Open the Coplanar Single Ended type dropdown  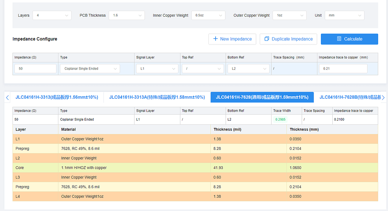pos(90,69)
